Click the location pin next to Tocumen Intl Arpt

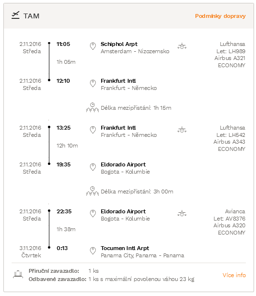[x=93, y=251]
